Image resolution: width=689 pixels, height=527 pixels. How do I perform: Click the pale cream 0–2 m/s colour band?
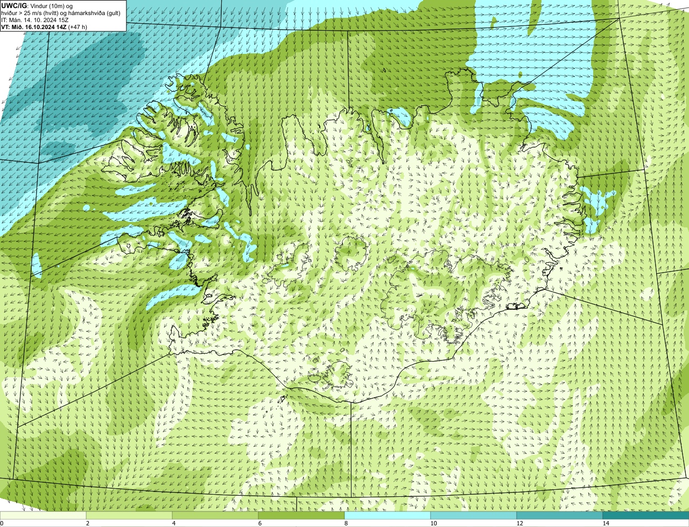click(43, 515)
